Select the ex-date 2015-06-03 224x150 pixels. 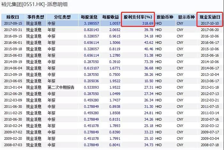(x=13, y=55)
